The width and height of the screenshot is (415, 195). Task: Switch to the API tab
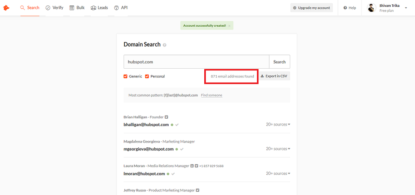tap(121, 8)
